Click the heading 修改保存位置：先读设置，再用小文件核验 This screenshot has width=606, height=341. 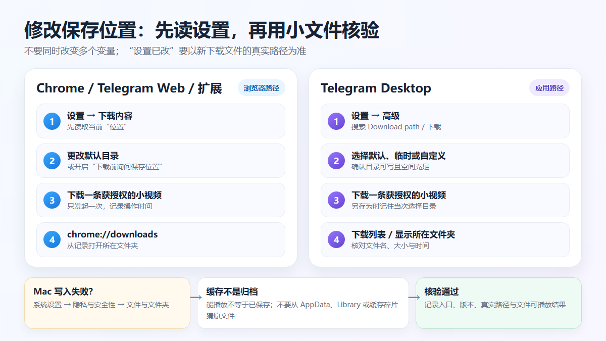pyautogui.click(x=201, y=30)
